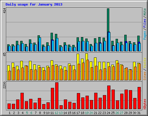Click day label 27 on x-axis
This screenshot has height=116, width=148.
(121, 113)
